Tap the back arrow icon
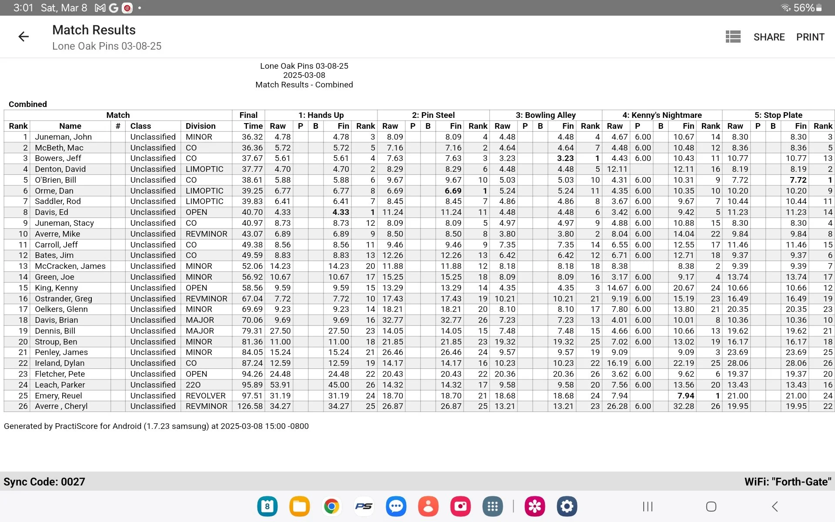 [x=23, y=37]
